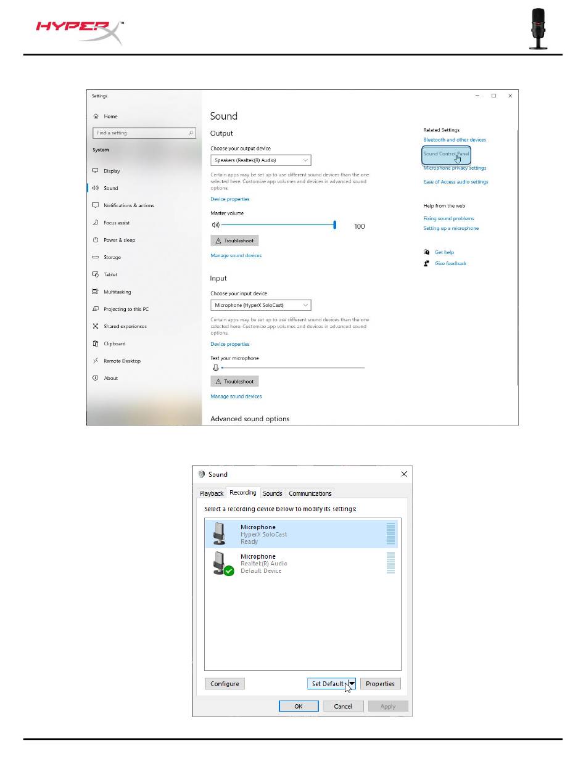The height and width of the screenshot is (777, 586).
Task: Expand the Set Default dropdown arrow
Action: tap(352, 683)
